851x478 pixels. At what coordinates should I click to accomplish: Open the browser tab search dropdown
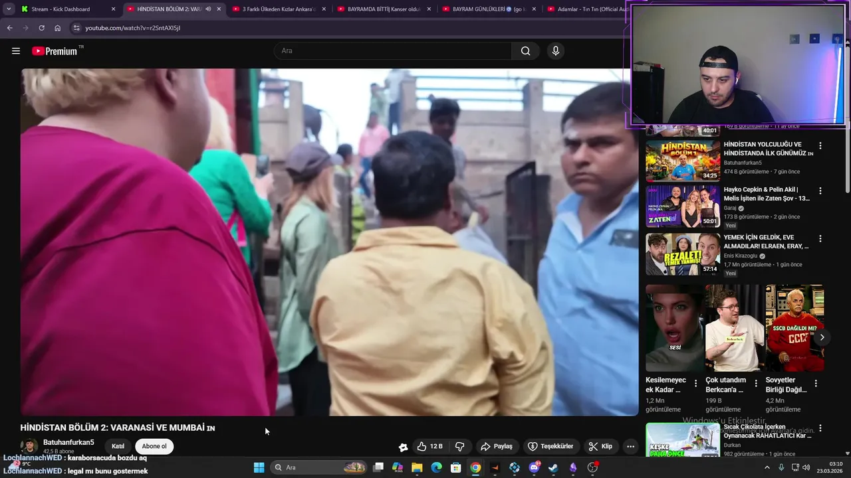pyautogui.click(x=9, y=9)
